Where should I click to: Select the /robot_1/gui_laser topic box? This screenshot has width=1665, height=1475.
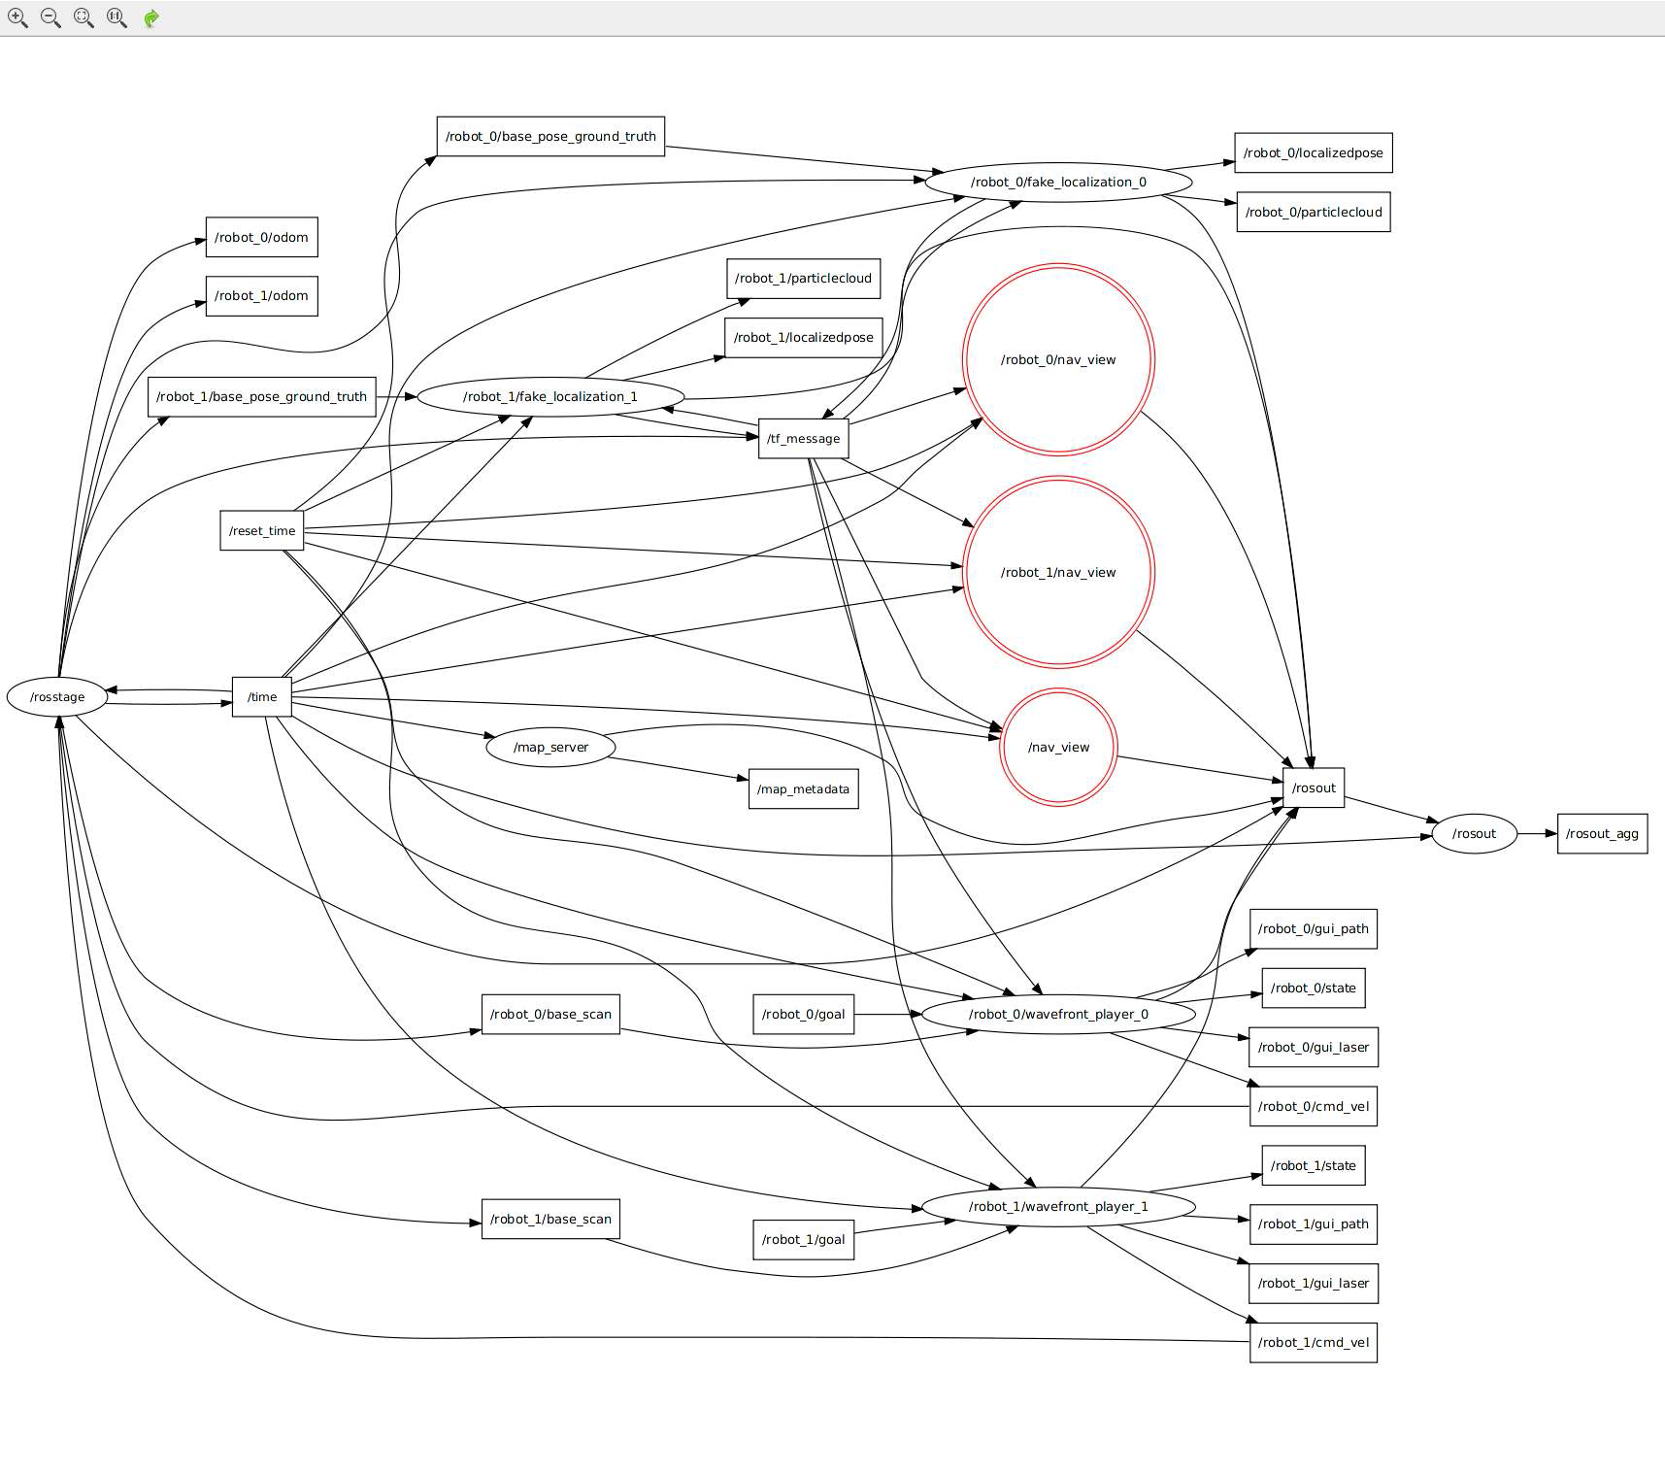pyautogui.click(x=1314, y=1283)
